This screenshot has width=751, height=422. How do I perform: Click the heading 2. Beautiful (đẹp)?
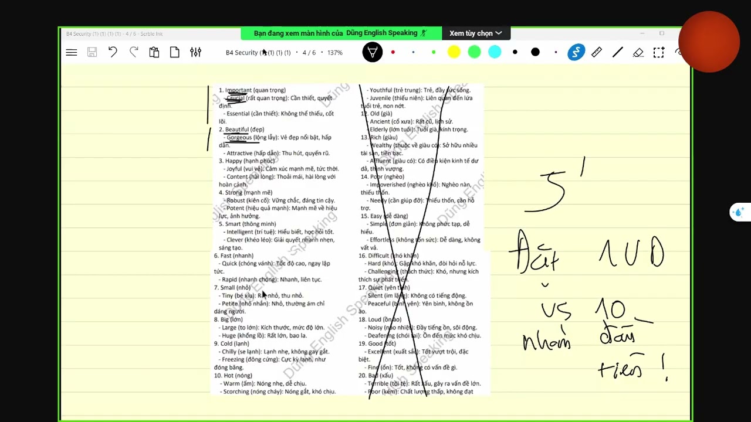[242, 130]
